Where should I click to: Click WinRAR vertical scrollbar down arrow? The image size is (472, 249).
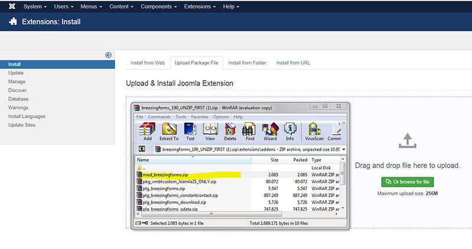click(x=343, y=208)
